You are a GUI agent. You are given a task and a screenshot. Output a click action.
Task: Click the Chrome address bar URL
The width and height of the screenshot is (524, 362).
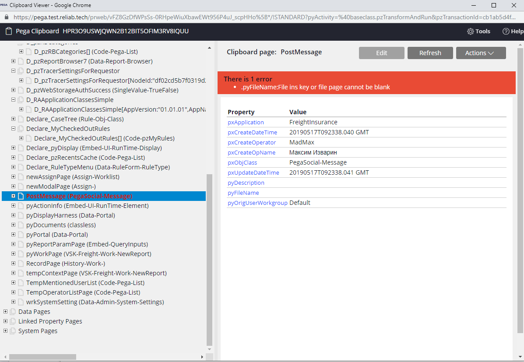point(264,17)
